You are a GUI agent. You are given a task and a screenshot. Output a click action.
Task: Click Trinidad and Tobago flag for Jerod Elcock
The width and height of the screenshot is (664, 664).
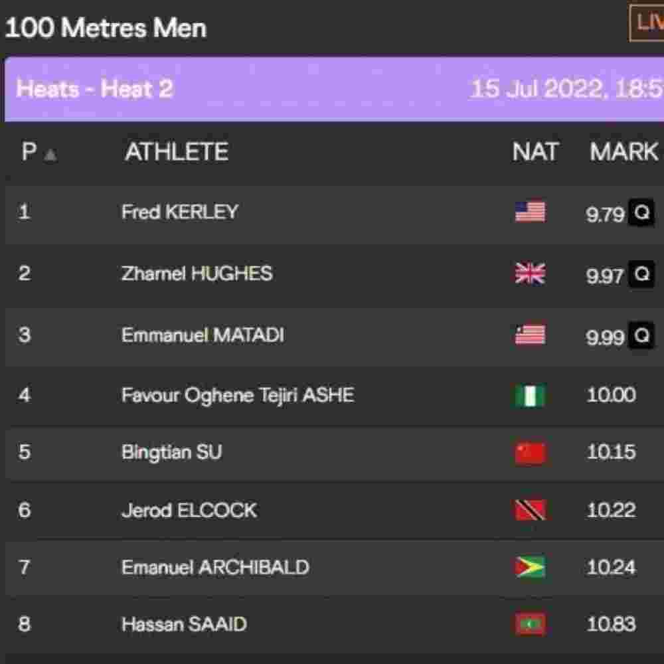click(x=530, y=510)
